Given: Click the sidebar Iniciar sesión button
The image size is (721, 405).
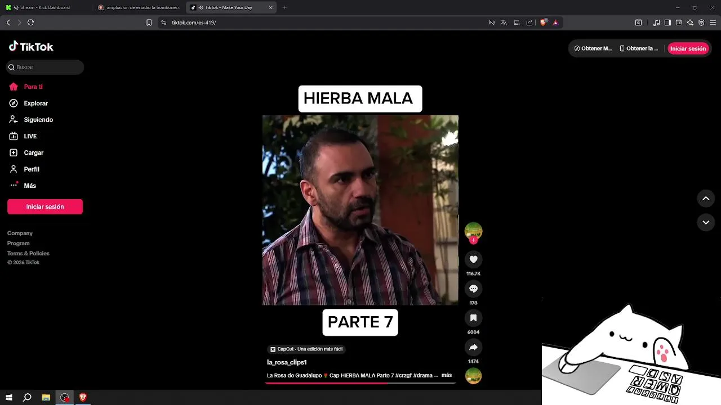Looking at the screenshot, I should (x=45, y=206).
